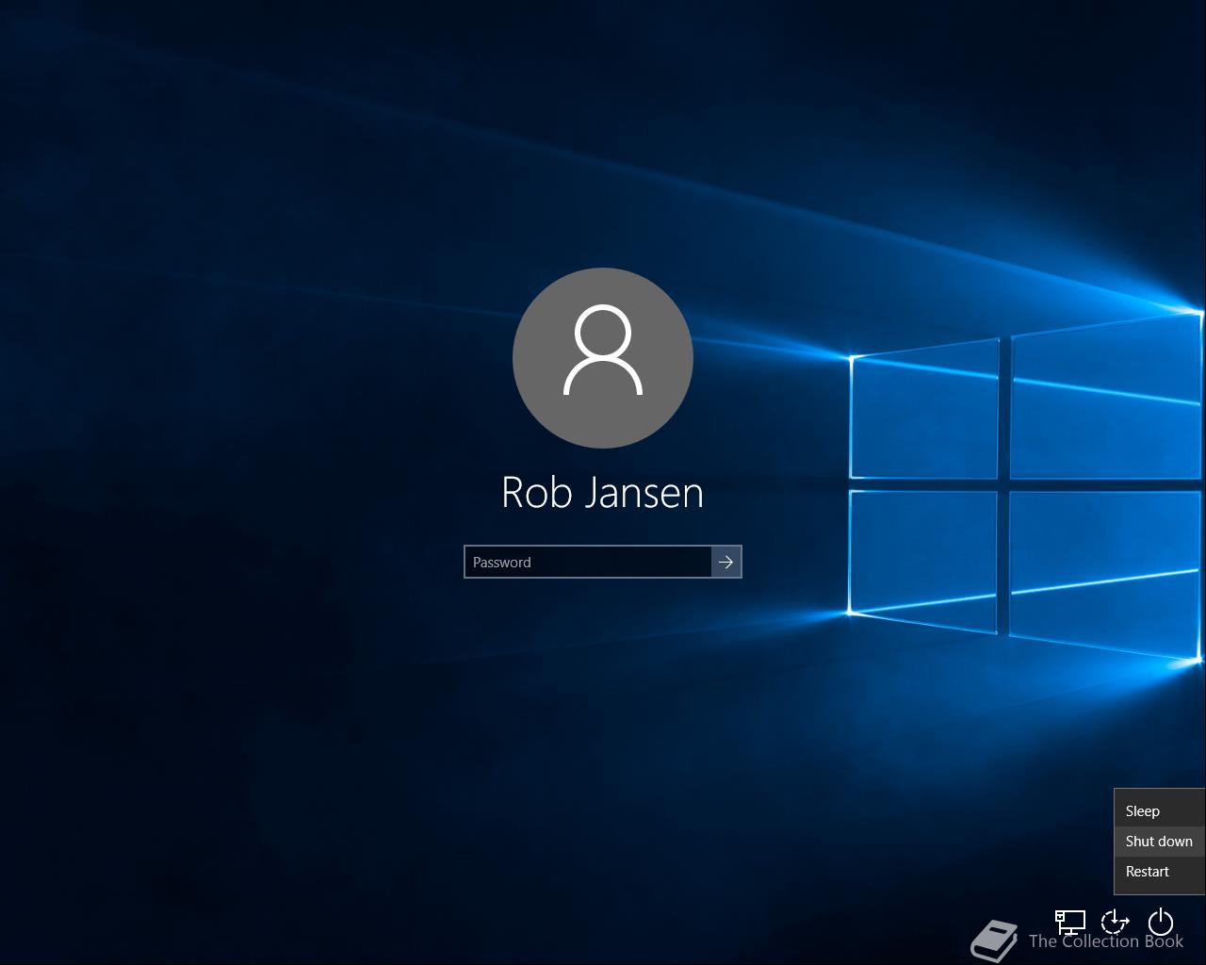Select Restart from the power menu

1160,872
